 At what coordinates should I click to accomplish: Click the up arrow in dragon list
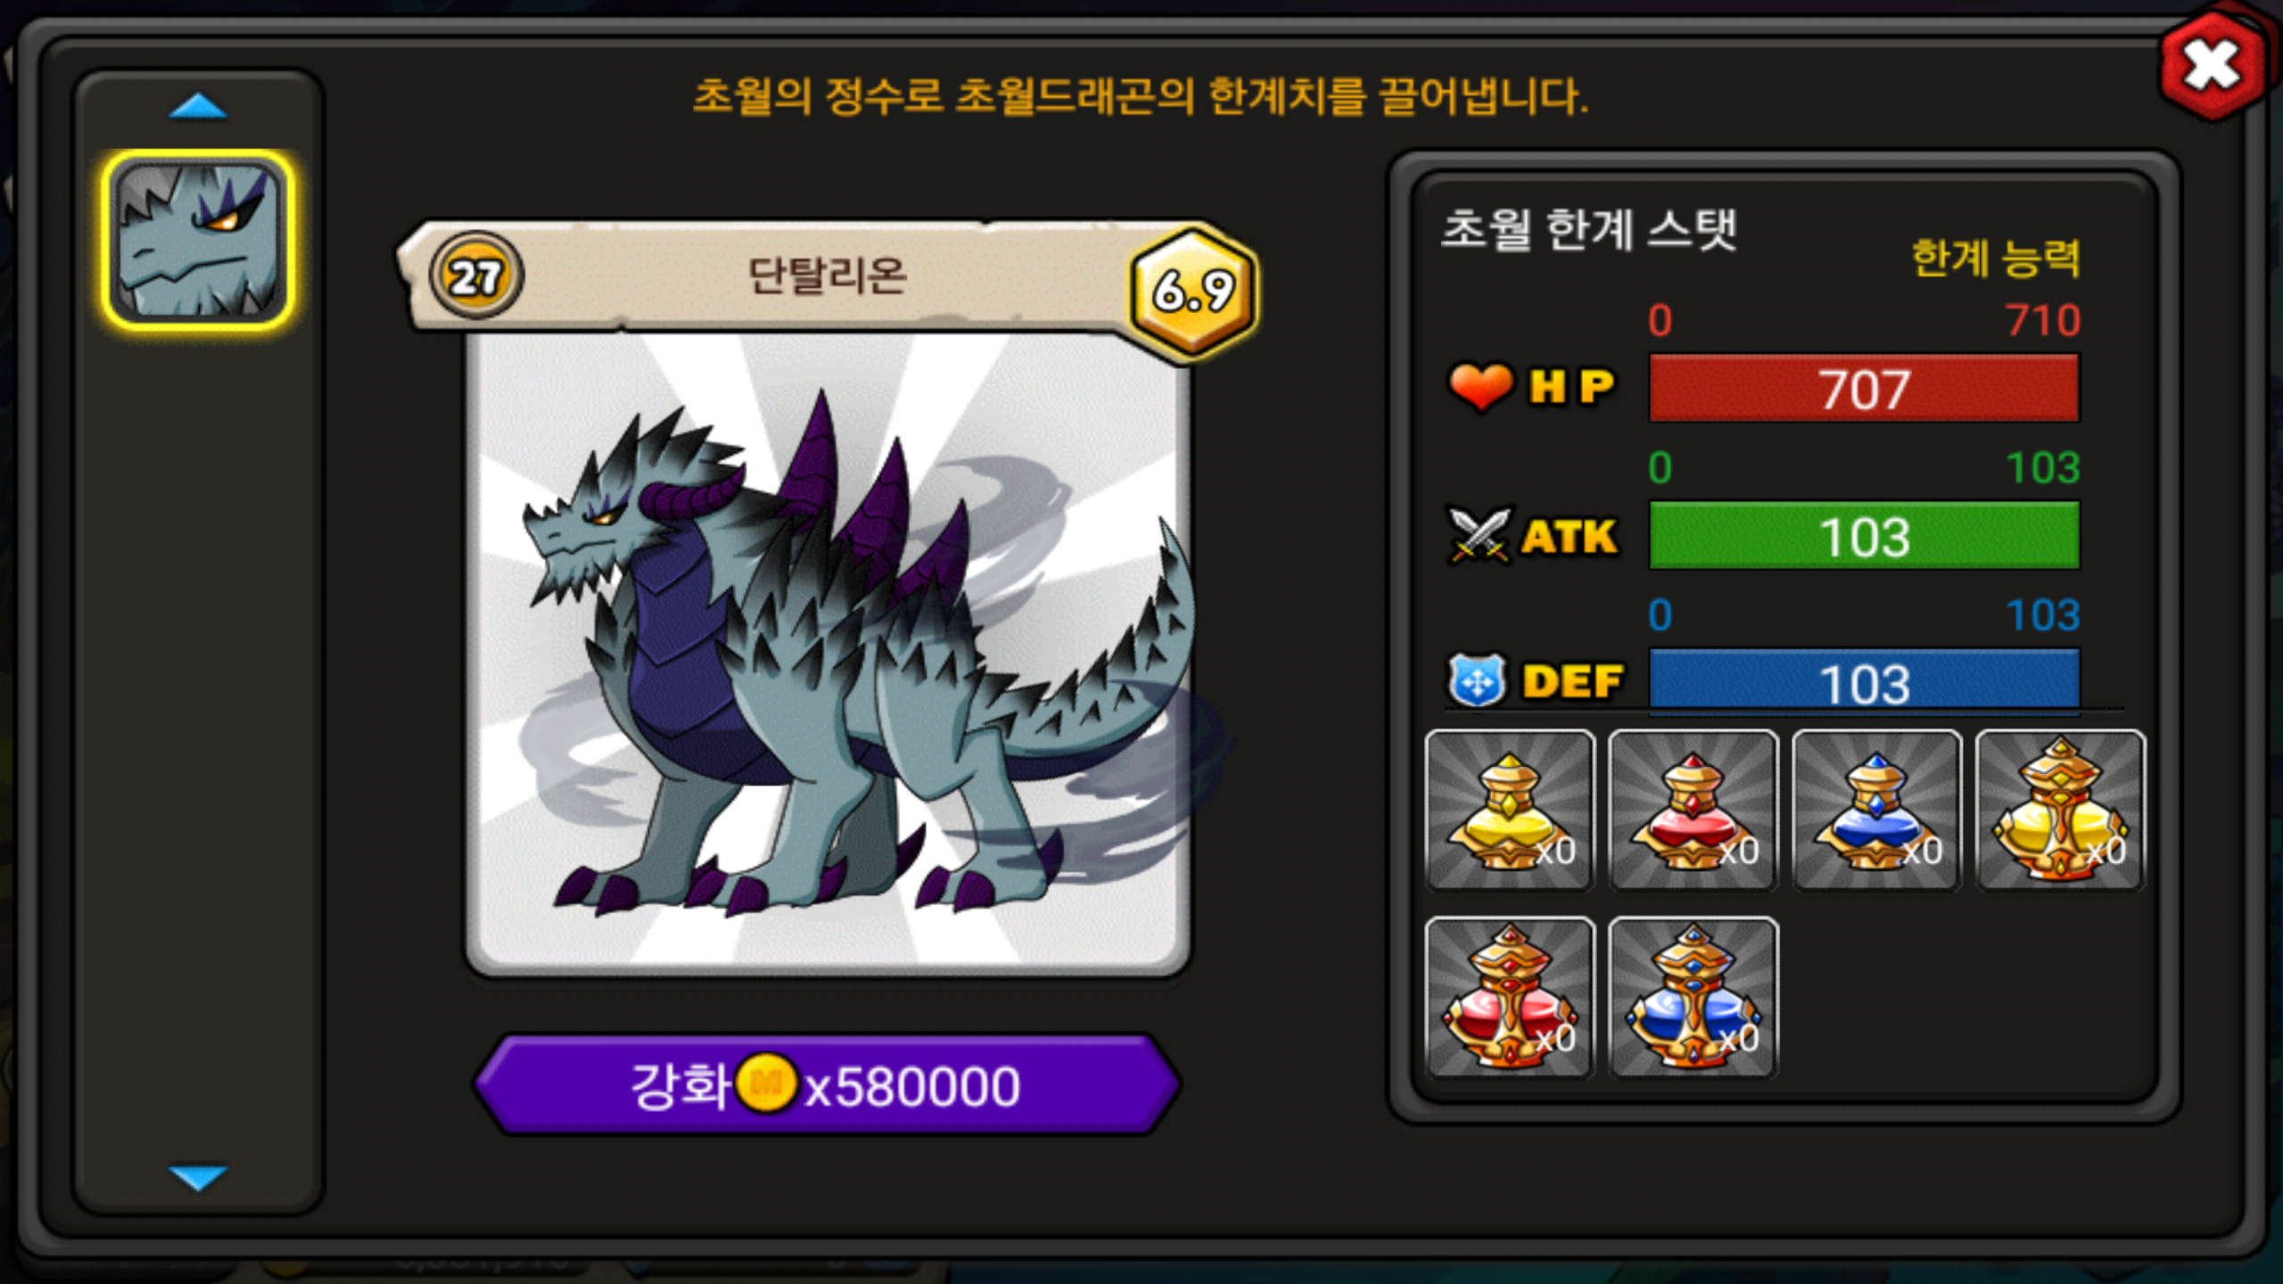pos(198,107)
